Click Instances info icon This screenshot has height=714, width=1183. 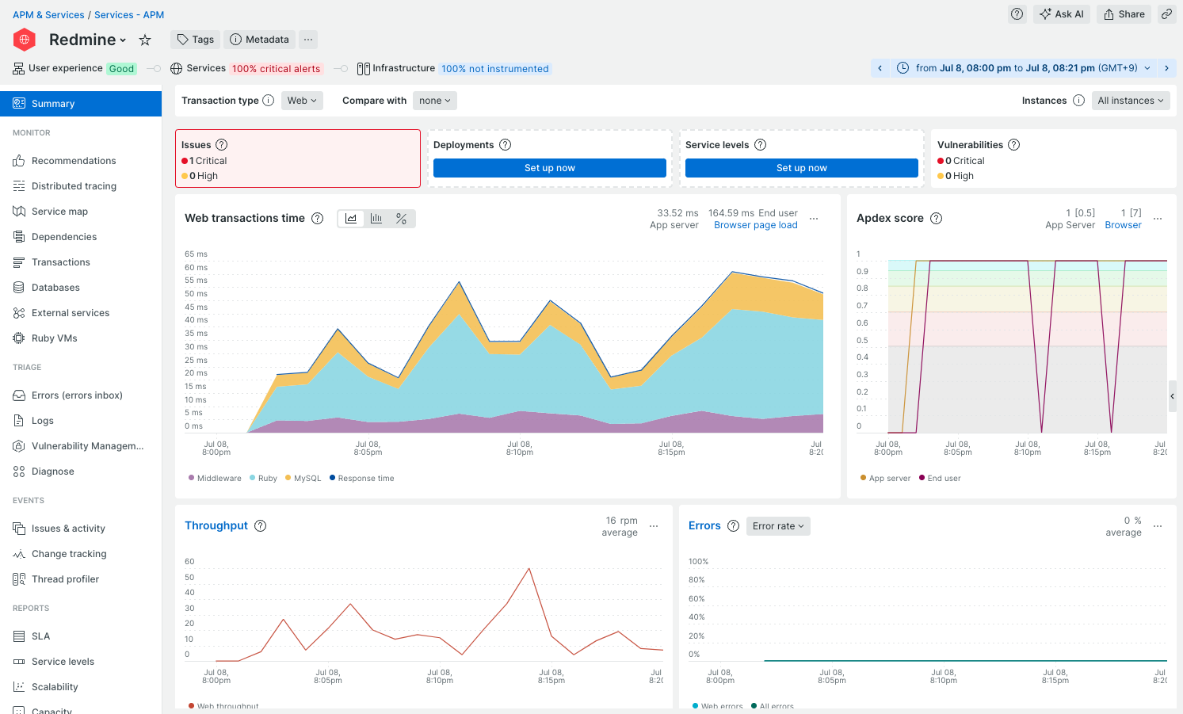click(x=1078, y=101)
